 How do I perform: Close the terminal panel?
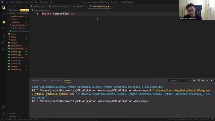211,81
